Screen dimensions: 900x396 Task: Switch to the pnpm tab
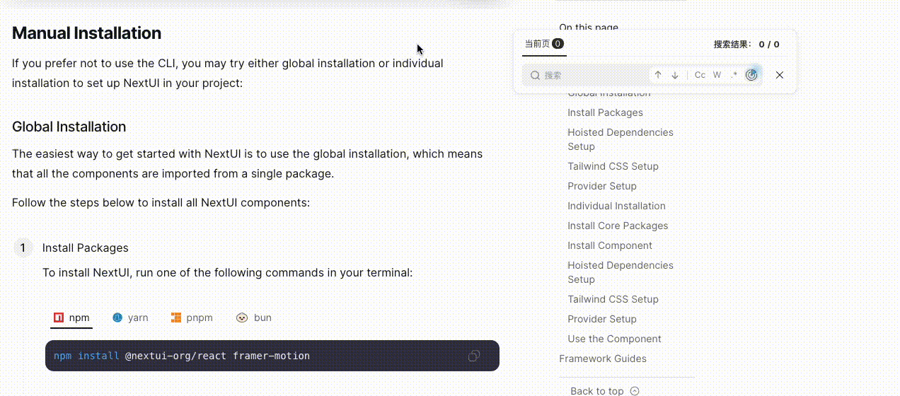tap(192, 318)
